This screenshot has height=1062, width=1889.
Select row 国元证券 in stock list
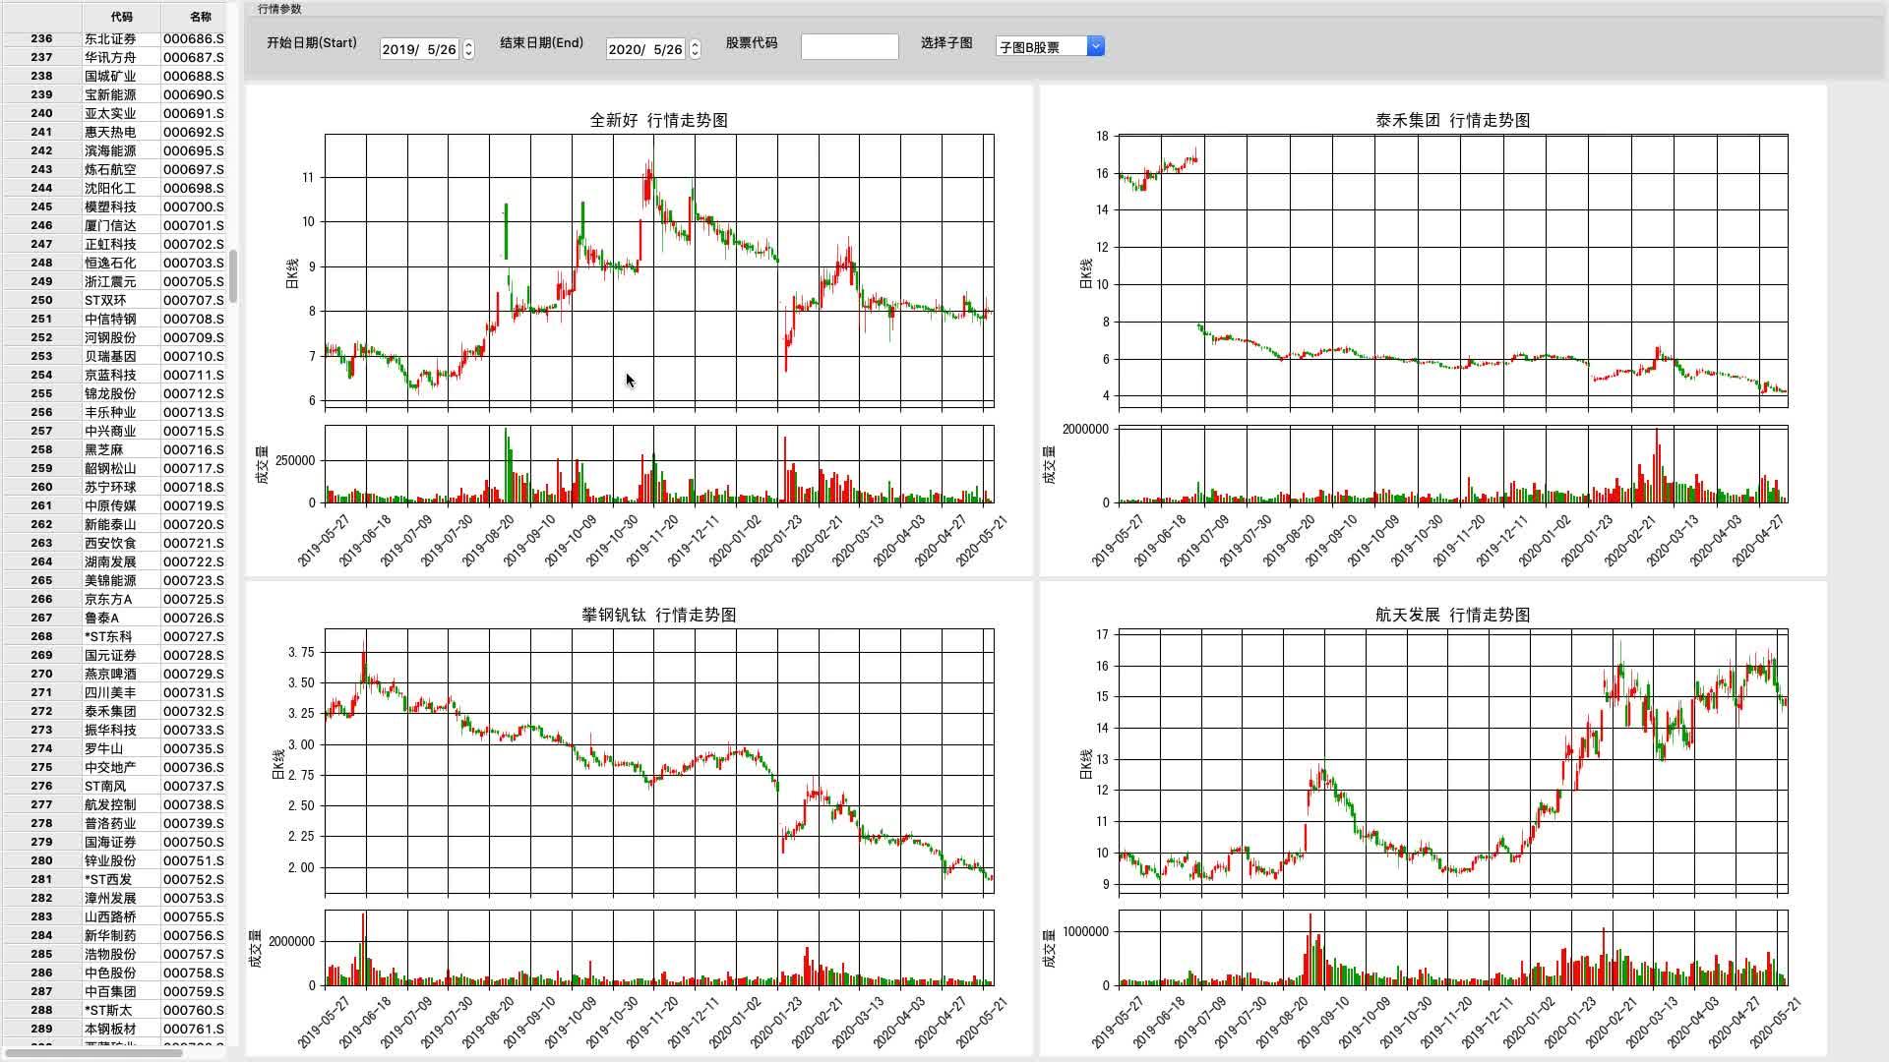113,655
